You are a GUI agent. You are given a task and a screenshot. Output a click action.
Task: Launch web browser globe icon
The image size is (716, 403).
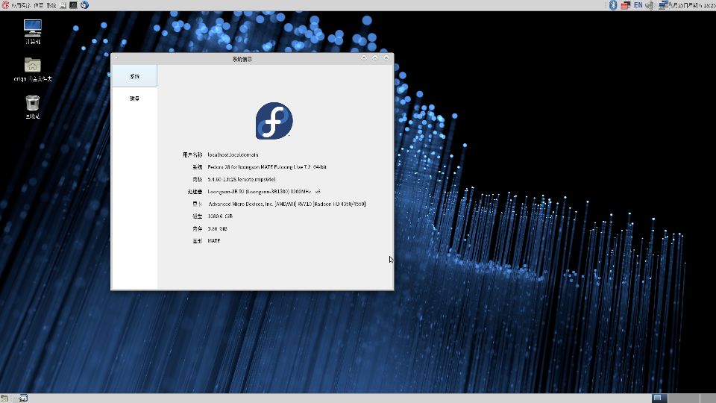click(84, 5)
